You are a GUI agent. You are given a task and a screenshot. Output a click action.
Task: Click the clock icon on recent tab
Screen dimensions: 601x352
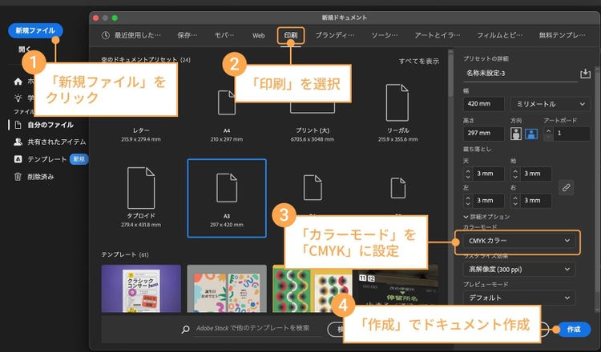tap(106, 35)
